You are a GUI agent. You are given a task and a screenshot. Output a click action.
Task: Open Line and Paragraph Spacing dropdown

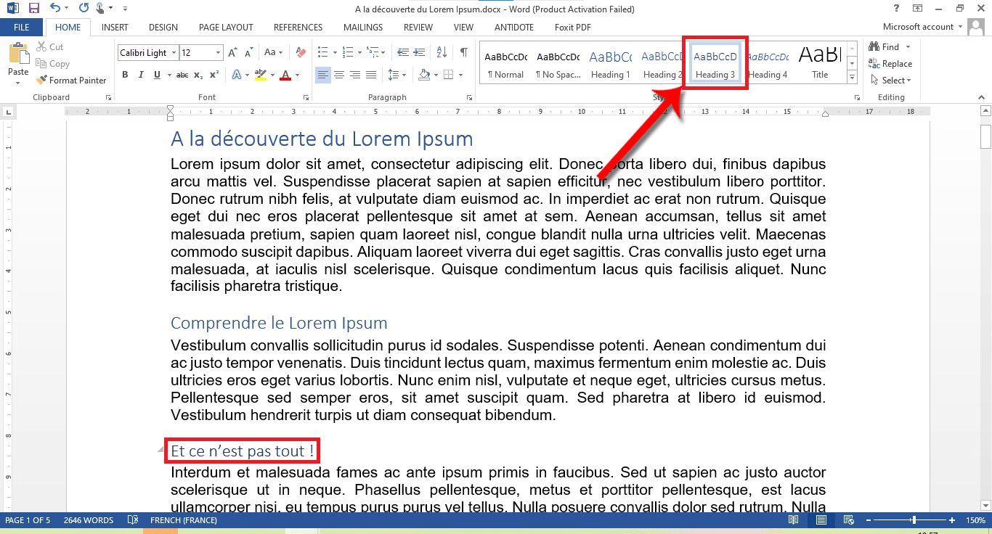tap(397, 75)
